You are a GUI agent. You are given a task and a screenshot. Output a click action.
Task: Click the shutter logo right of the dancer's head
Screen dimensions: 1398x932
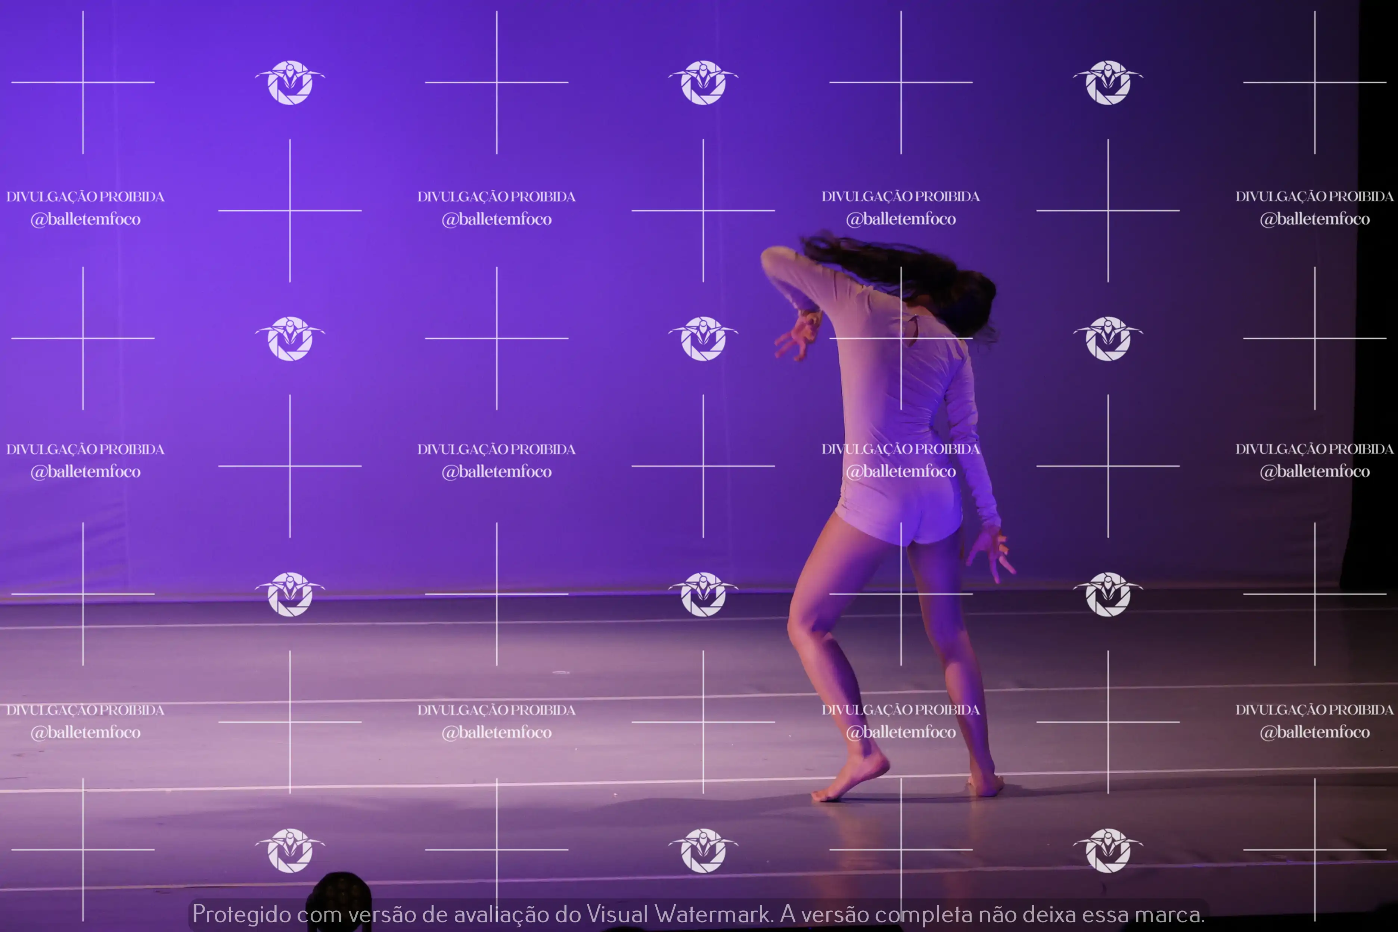coord(1108,338)
